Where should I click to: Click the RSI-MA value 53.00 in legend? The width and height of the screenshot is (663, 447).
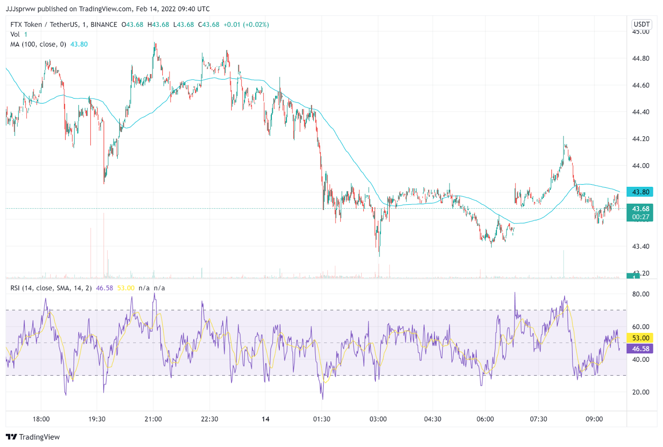[126, 288]
